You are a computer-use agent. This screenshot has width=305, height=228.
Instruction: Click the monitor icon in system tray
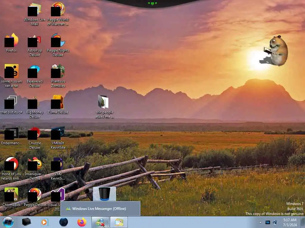click(x=268, y=222)
